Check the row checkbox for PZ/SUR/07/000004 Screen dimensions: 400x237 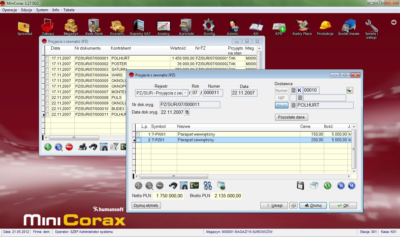pyautogui.click(x=47, y=75)
